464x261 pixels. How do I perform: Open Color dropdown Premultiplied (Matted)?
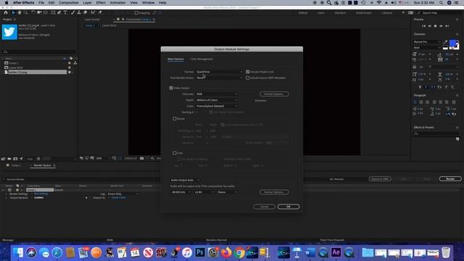pos(217,106)
